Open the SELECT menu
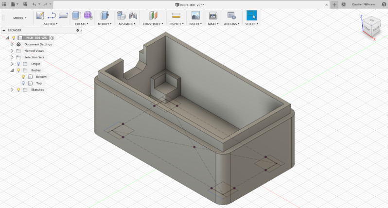The width and height of the screenshot is (388, 208). coord(251,24)
